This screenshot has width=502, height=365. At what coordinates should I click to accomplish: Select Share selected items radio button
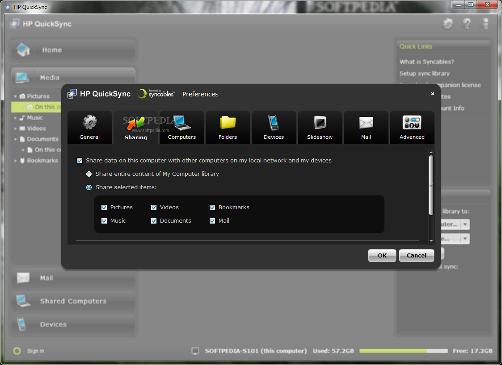89,187
